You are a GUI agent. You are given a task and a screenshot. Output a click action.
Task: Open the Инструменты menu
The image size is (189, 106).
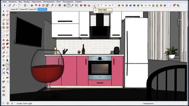(49, 2)
